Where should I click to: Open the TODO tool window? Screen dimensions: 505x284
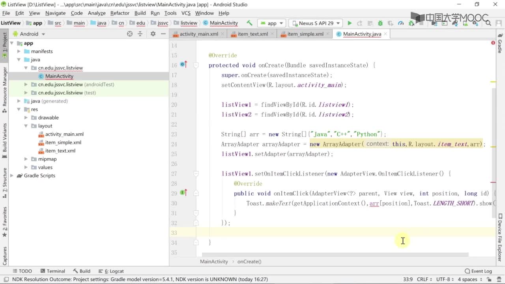tap(22, 271)
